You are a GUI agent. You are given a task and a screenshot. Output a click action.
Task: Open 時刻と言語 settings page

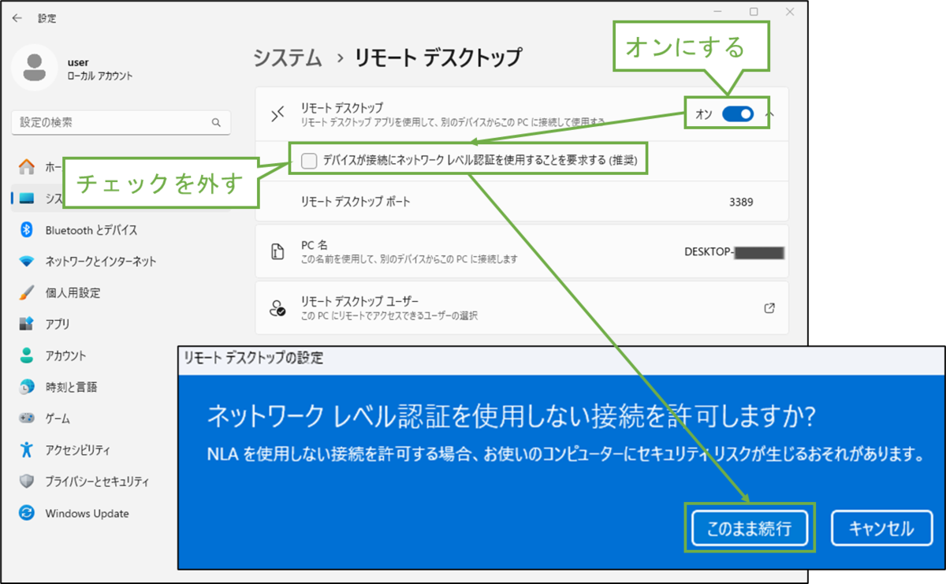click(x=71, y=387)
